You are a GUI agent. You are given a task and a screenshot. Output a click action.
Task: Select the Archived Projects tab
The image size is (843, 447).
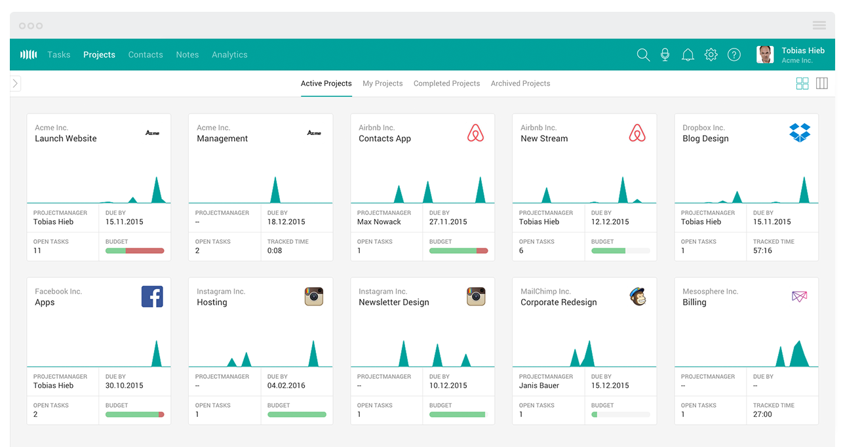coord(520,83)
